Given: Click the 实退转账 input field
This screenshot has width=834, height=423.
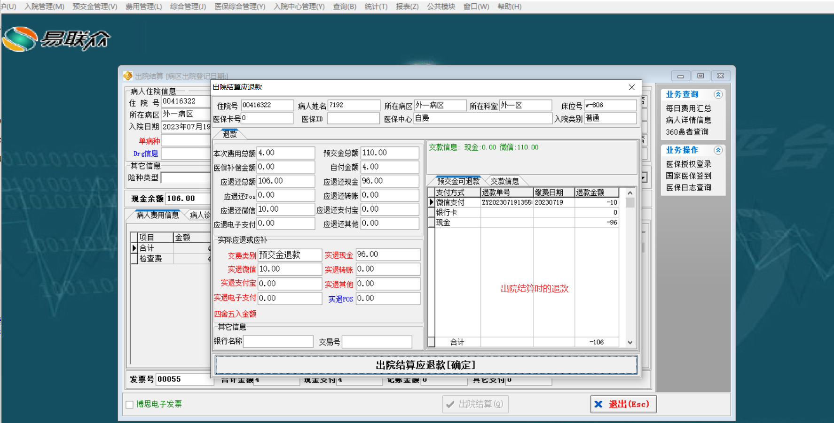Looking at the screenshot, I should pyautogui.click(x=388, y=269).
